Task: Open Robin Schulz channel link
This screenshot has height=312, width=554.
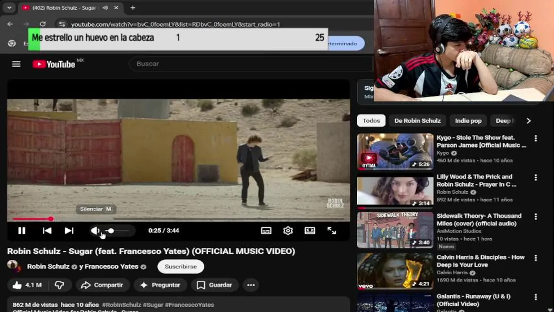Action: point(48,266)
